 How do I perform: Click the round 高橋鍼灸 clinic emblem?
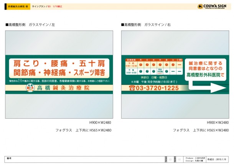30,88
